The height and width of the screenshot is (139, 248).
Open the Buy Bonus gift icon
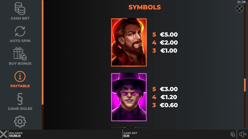pos(20,54)
